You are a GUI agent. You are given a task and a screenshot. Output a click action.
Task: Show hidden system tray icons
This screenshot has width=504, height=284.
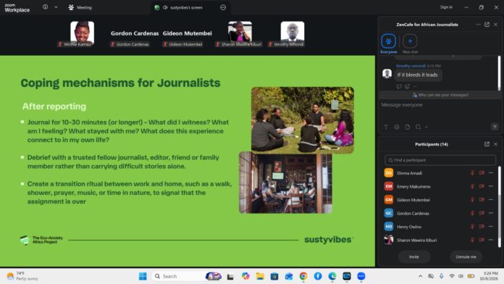(420, 276)
